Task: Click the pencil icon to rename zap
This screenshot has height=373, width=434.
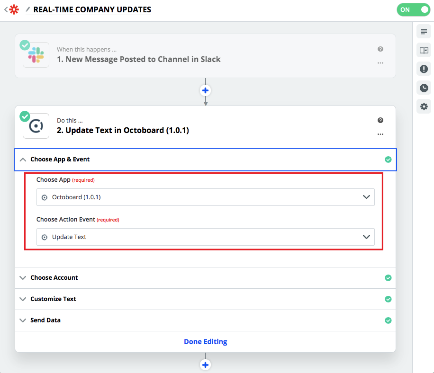Action: pos(27,9)
